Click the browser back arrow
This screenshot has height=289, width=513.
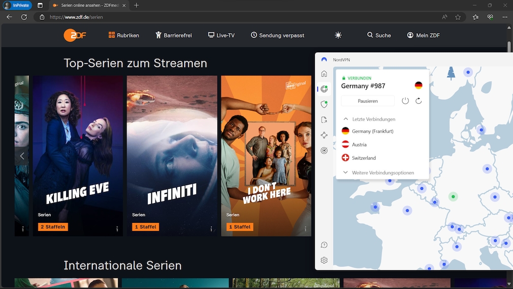pyautogui.click(x=9, y=17)
